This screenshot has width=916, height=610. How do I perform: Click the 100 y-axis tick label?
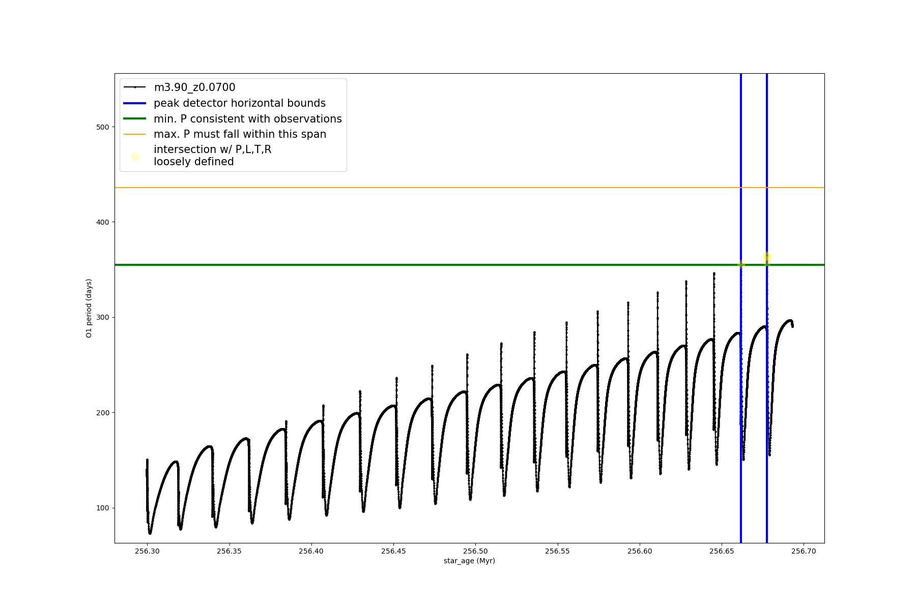point(103,508)
